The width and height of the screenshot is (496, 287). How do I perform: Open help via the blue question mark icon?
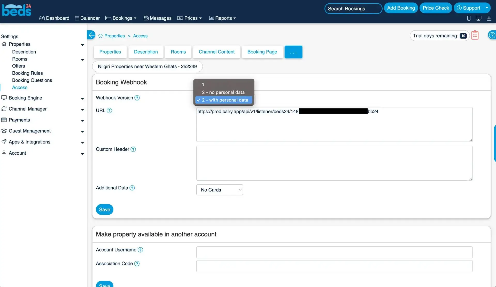coord(492,35)
